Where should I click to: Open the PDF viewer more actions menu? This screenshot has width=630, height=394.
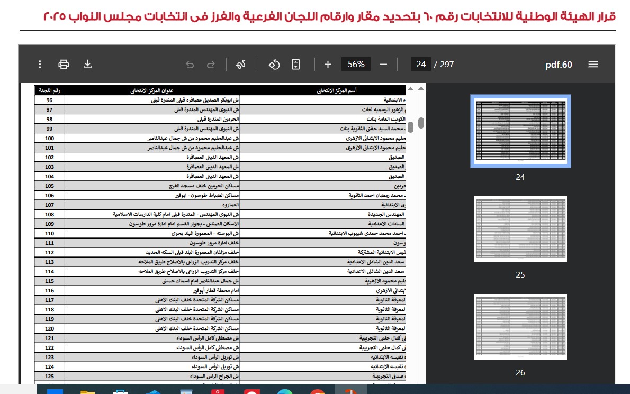coord(40,65)
